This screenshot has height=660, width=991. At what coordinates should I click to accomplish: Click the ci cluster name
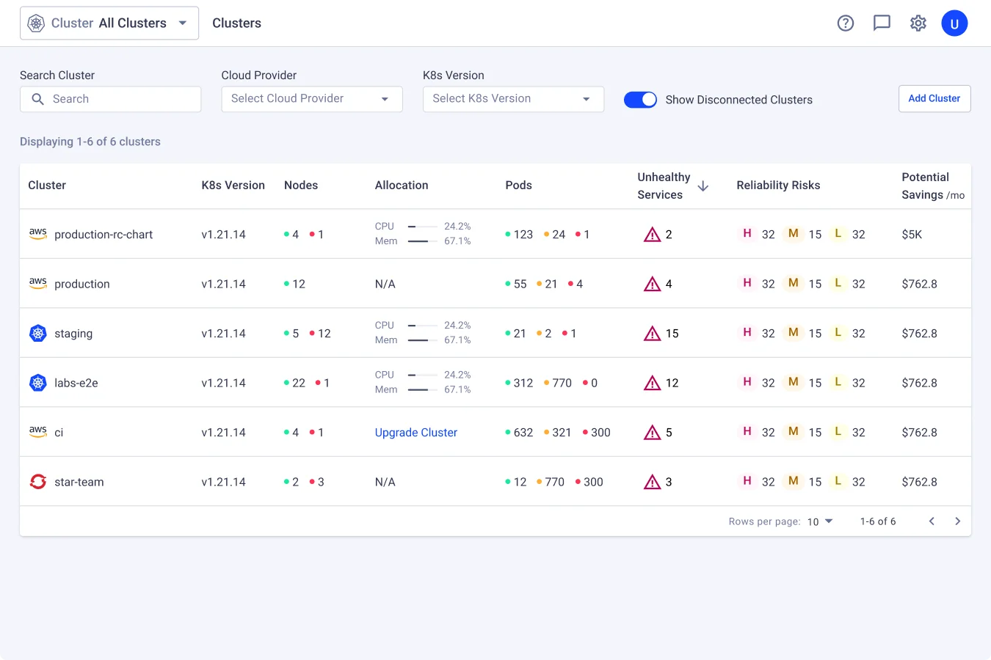[x=59, y=433]
